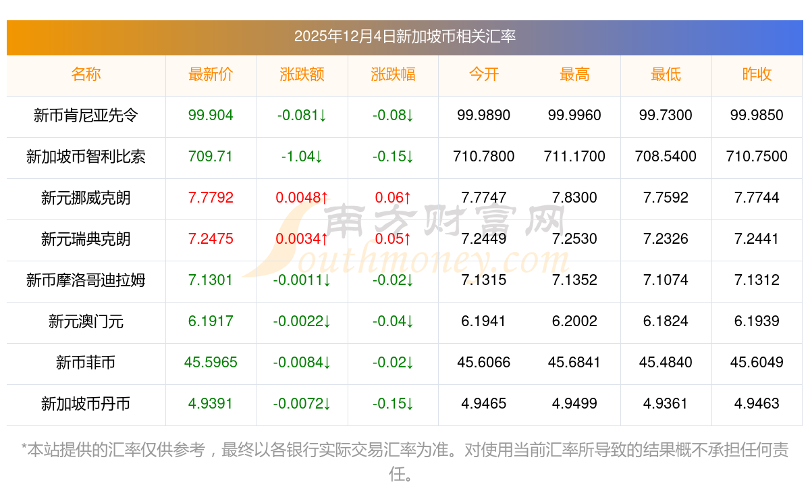Click the row name 新元瑞典克朗
810x495 pixels.
pyautogui.click(x=86, y=239)
